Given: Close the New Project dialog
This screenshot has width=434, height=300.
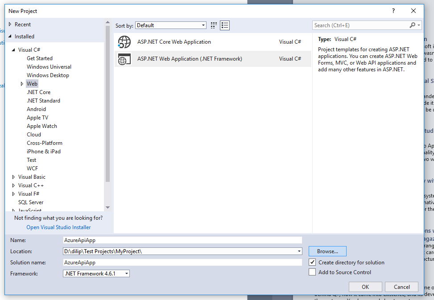Looking at the screenshot, I should click(413, 11).
